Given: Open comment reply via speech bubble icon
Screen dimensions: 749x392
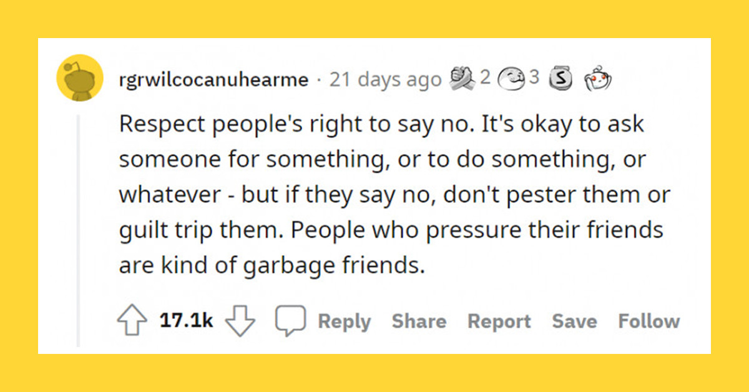Looking at the screenshot, I should click(x=291, y=319).
